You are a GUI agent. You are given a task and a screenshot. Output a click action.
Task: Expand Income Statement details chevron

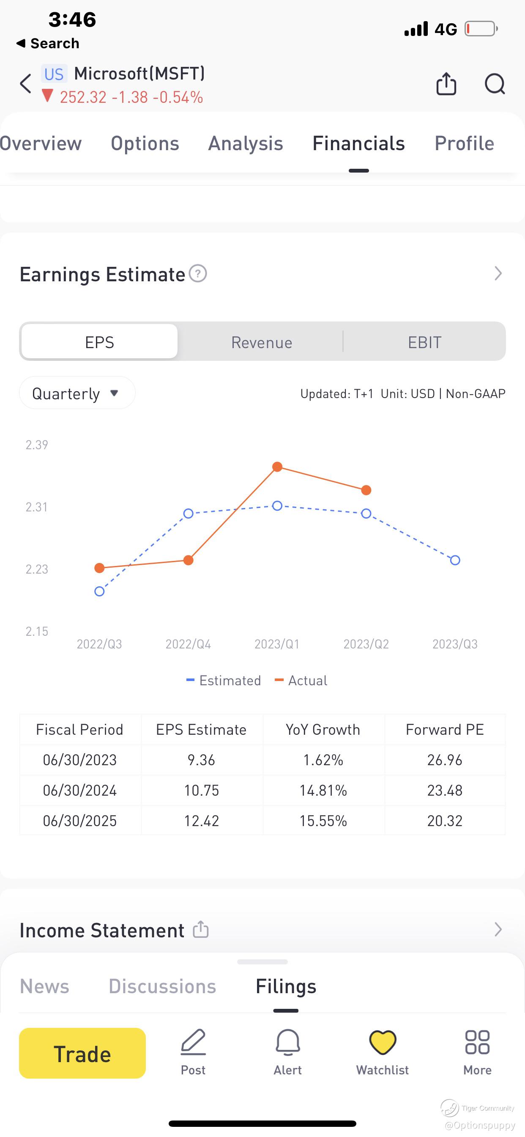point(498,929)
